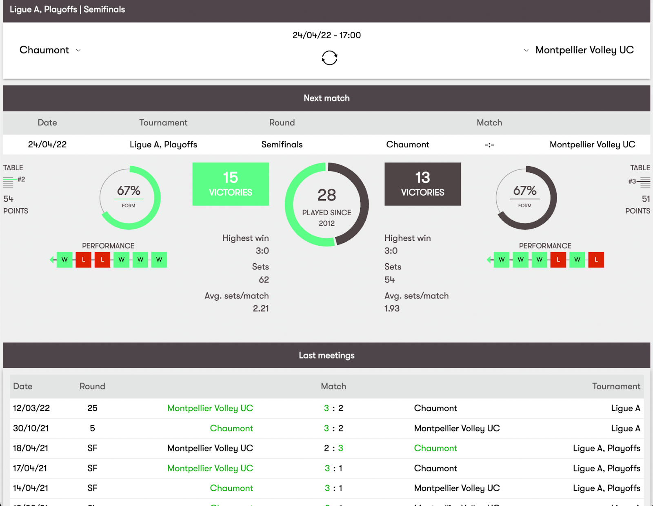Click Montpellier avg sets value 1.93
Image resolution: width=653 pixels, height=506 pixels.
pyautogui.click(x=392, y=308)
